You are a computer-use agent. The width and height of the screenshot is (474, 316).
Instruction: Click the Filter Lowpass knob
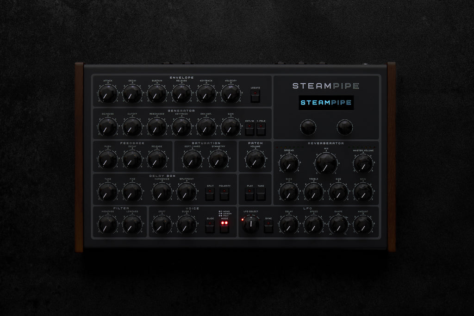click(x=132, y=224)
